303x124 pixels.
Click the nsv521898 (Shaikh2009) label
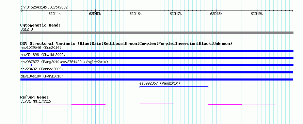(43, 55)
